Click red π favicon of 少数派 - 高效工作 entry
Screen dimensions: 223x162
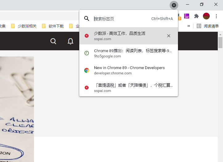tap(87, 36)
